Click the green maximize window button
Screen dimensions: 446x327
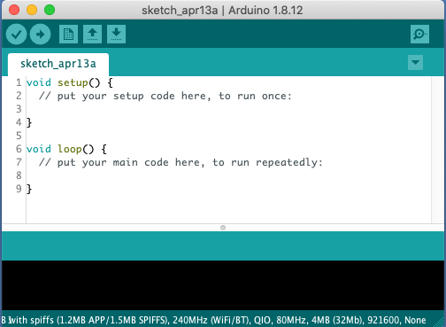50,10
